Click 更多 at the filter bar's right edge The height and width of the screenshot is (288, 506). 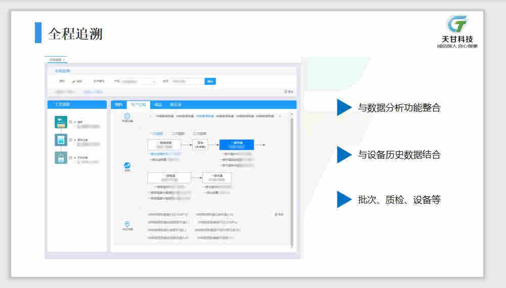289,92
